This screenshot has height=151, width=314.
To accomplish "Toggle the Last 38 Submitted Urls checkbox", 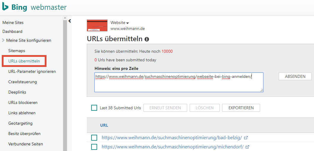I will pyautogui.click(x=94, y=108).
